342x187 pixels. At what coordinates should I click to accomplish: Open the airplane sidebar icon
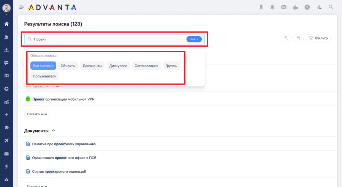tap(6, 141)
